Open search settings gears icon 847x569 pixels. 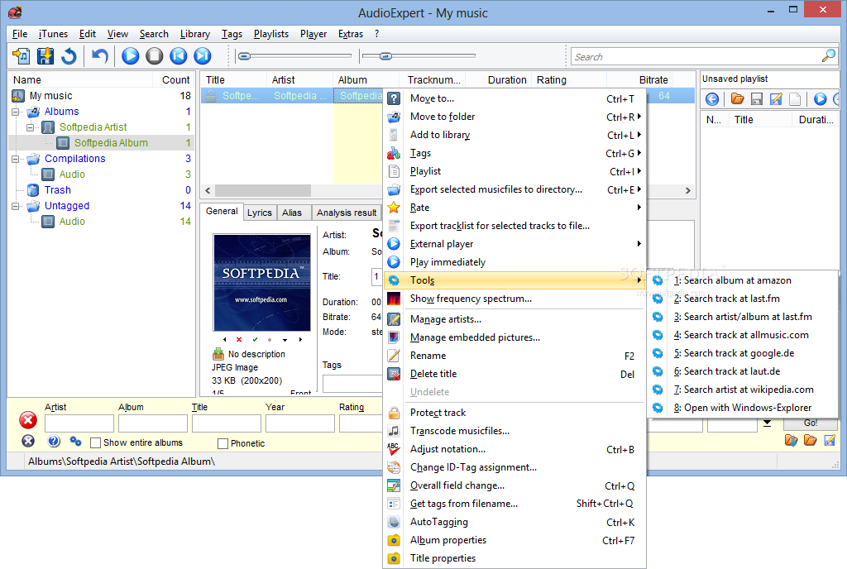pyautogui.click(x=75, y=442)
